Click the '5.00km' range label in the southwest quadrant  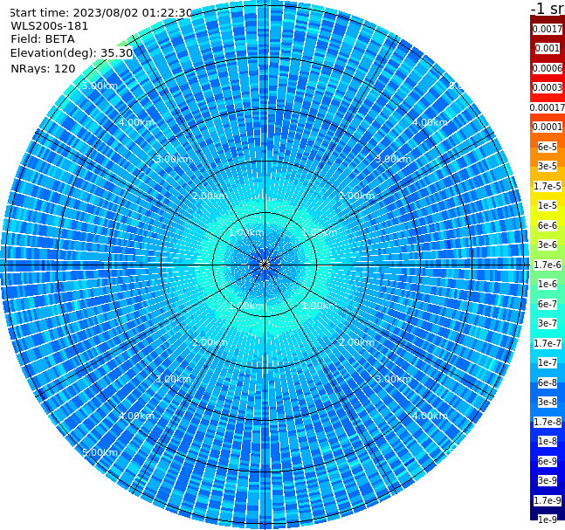click(x=100, y=452)
